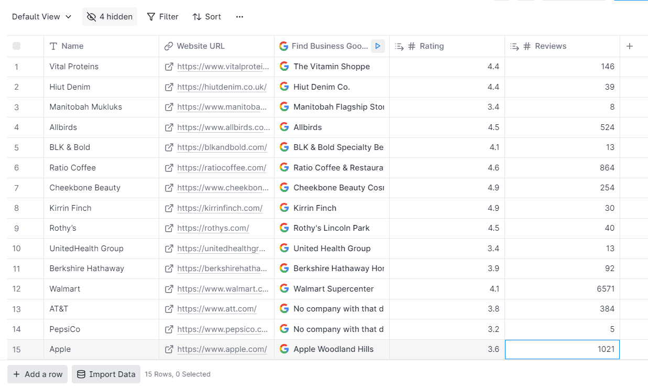Click the Google icon beside Walmart Supercenter

284,288
